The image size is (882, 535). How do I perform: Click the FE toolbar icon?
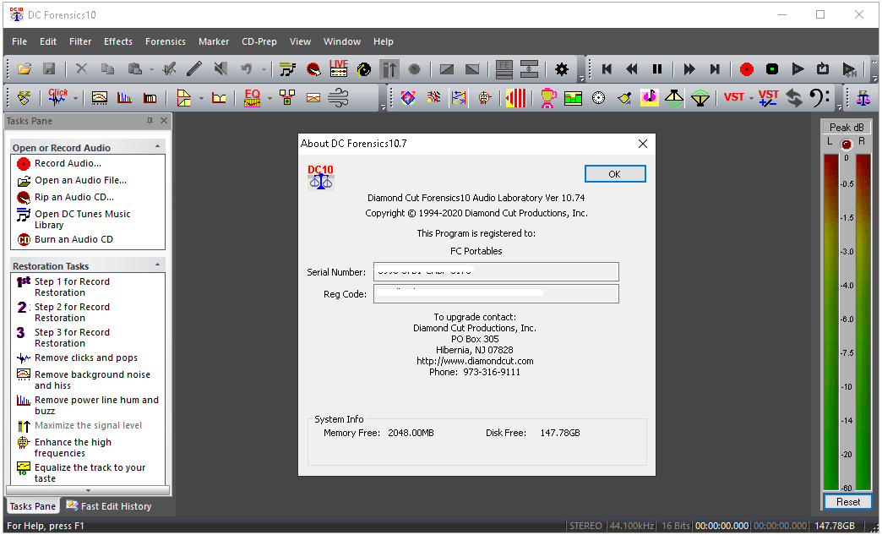click(x=504, y=69)
